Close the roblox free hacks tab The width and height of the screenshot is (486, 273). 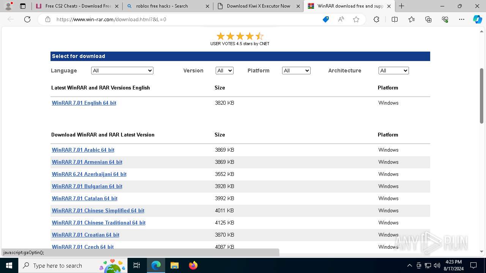[x=207, y=6]
